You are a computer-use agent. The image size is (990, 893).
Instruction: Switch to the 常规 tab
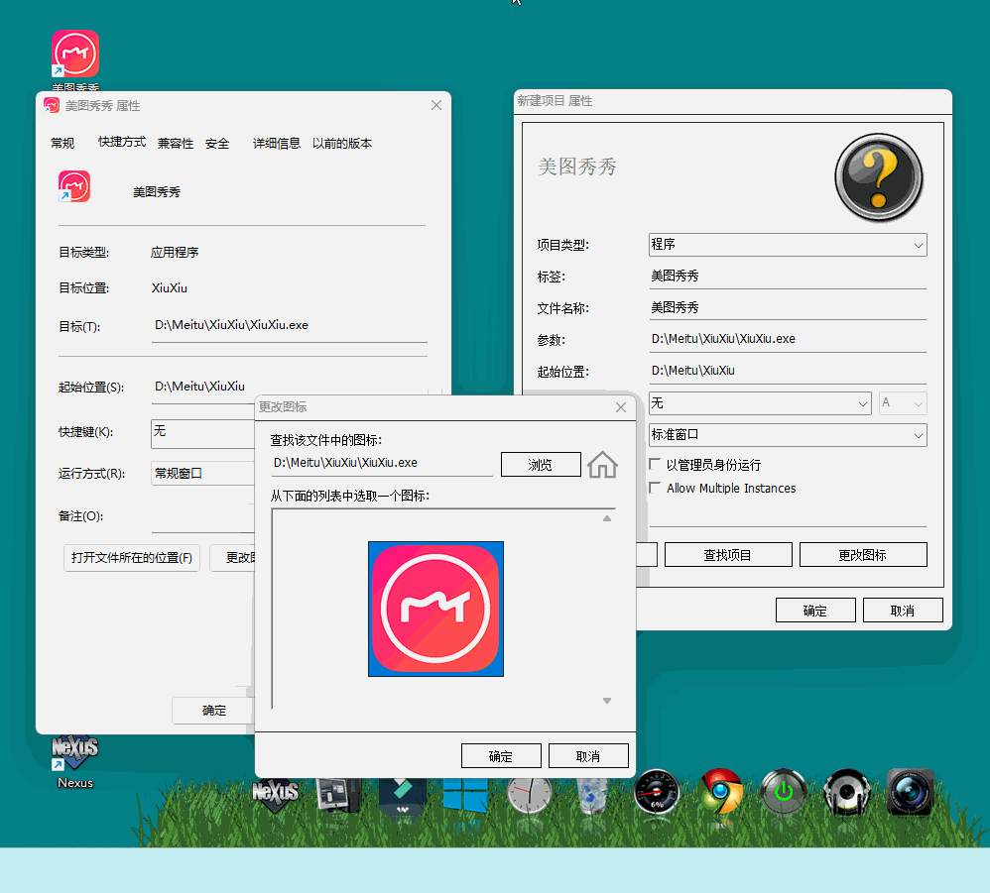tap(62, 143)
